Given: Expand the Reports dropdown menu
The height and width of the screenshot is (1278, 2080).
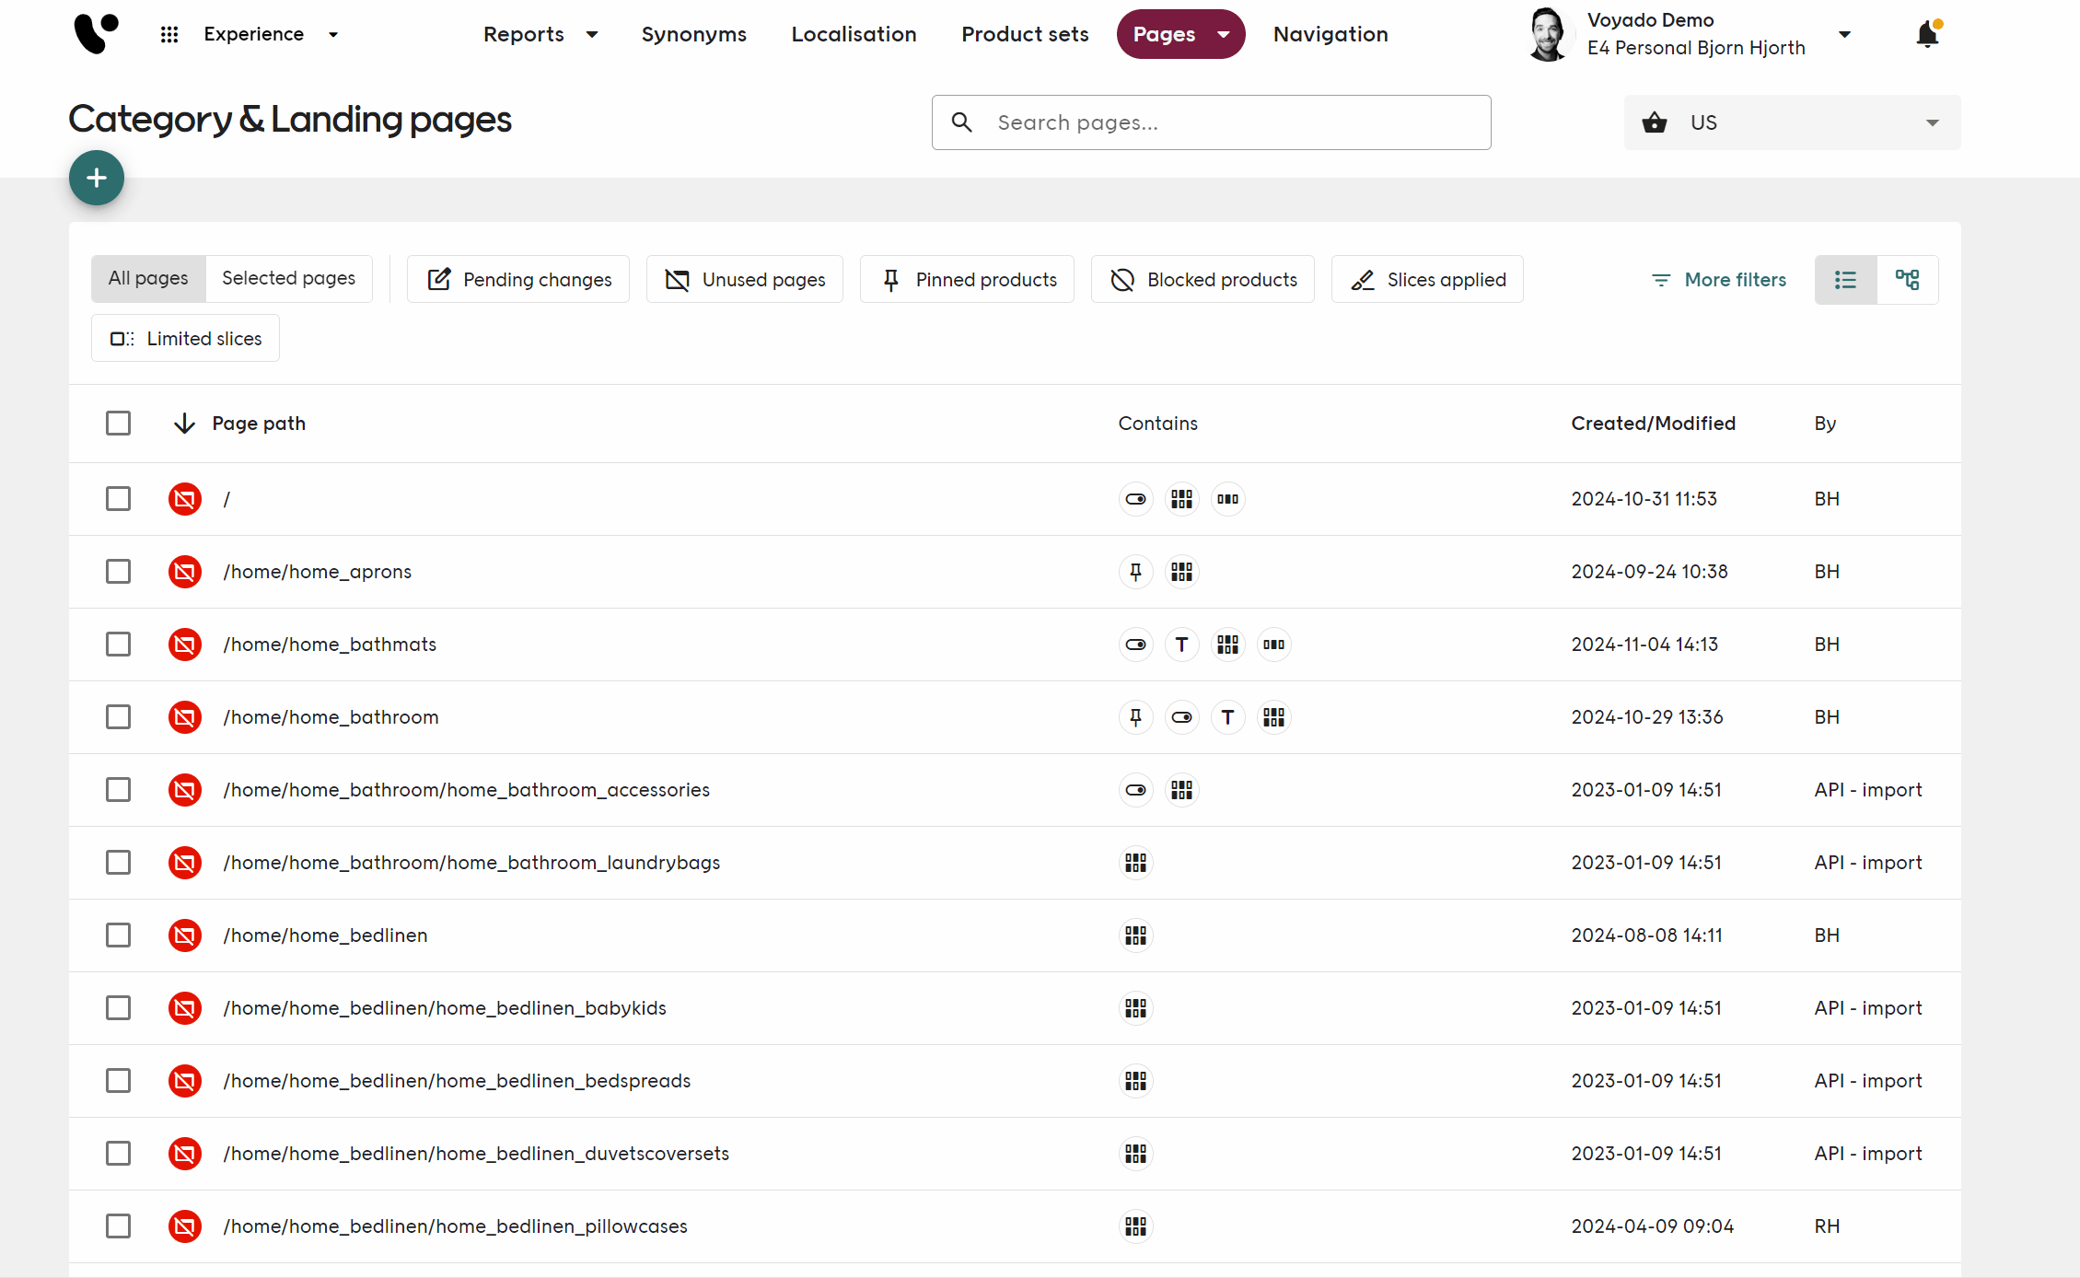Looking at the screenshot, I should 540,34.
